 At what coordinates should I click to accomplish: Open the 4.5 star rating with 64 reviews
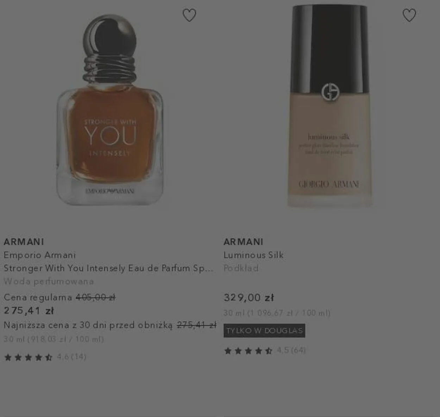click(x=265, y=350)
